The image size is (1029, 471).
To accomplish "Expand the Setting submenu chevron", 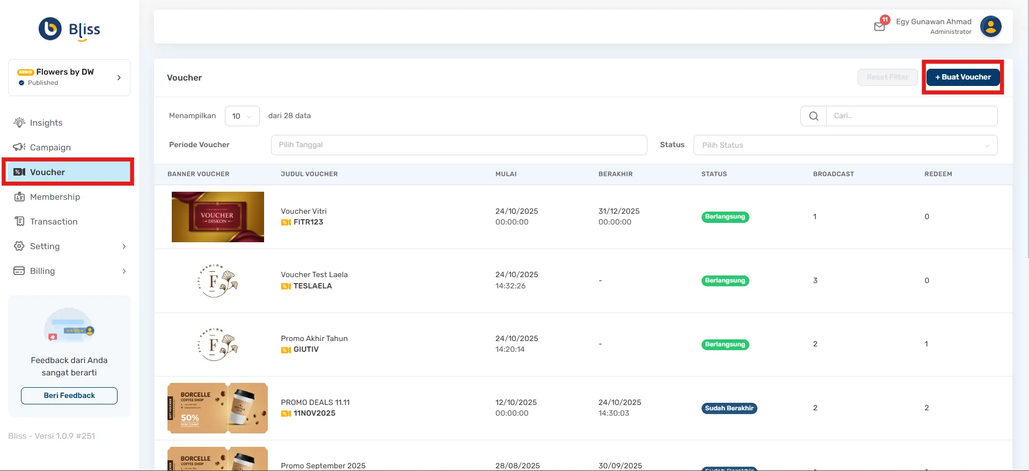I will pos(124,247).
